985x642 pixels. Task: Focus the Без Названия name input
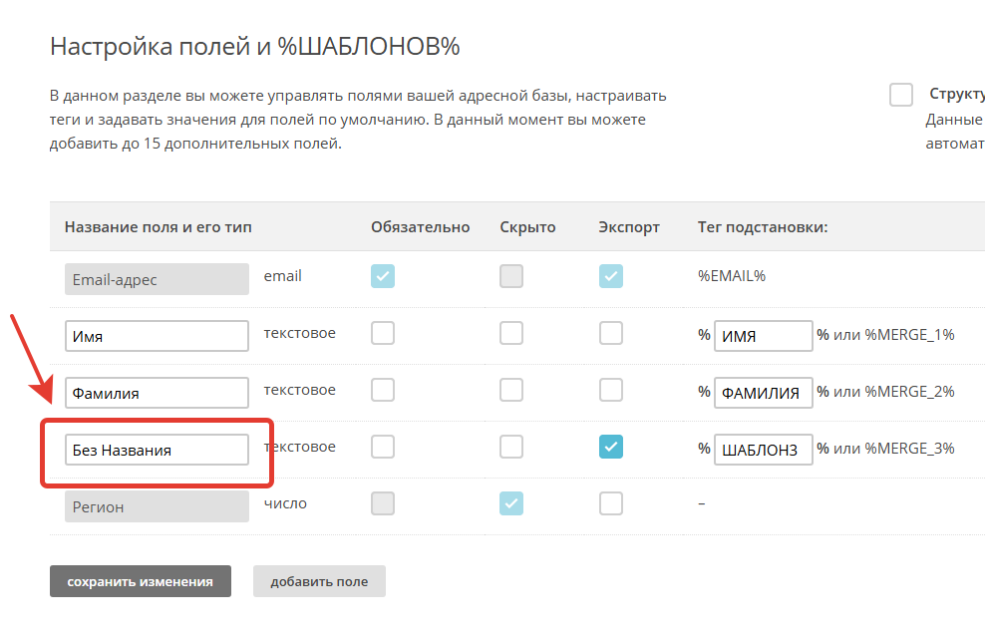click(x=157, y=450)
